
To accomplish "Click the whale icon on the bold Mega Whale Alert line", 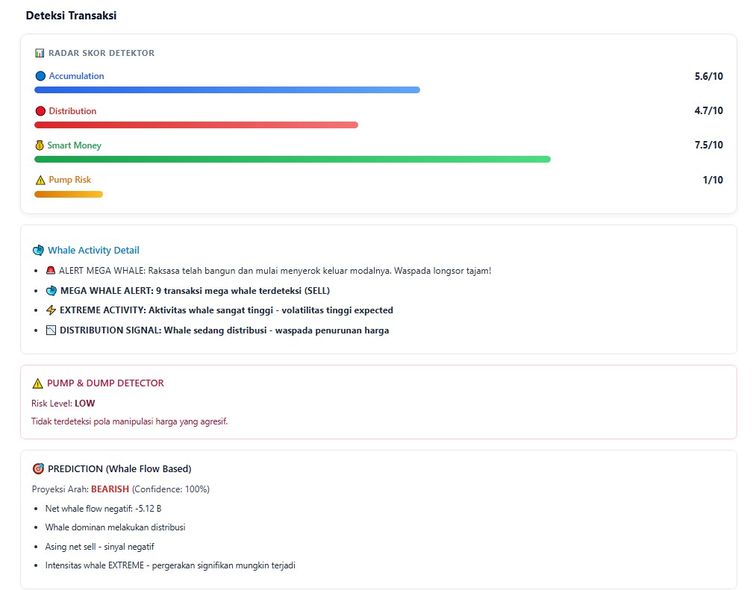I will click(51, 291).
